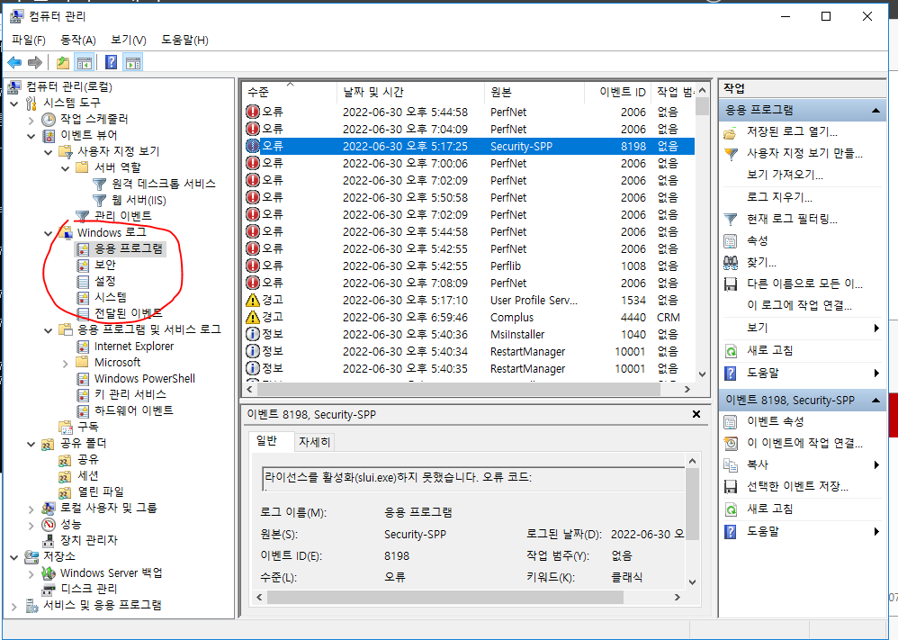898x640 pixels.
Task: Click 로그 지우기 action
Action: (x=779, y=198)
